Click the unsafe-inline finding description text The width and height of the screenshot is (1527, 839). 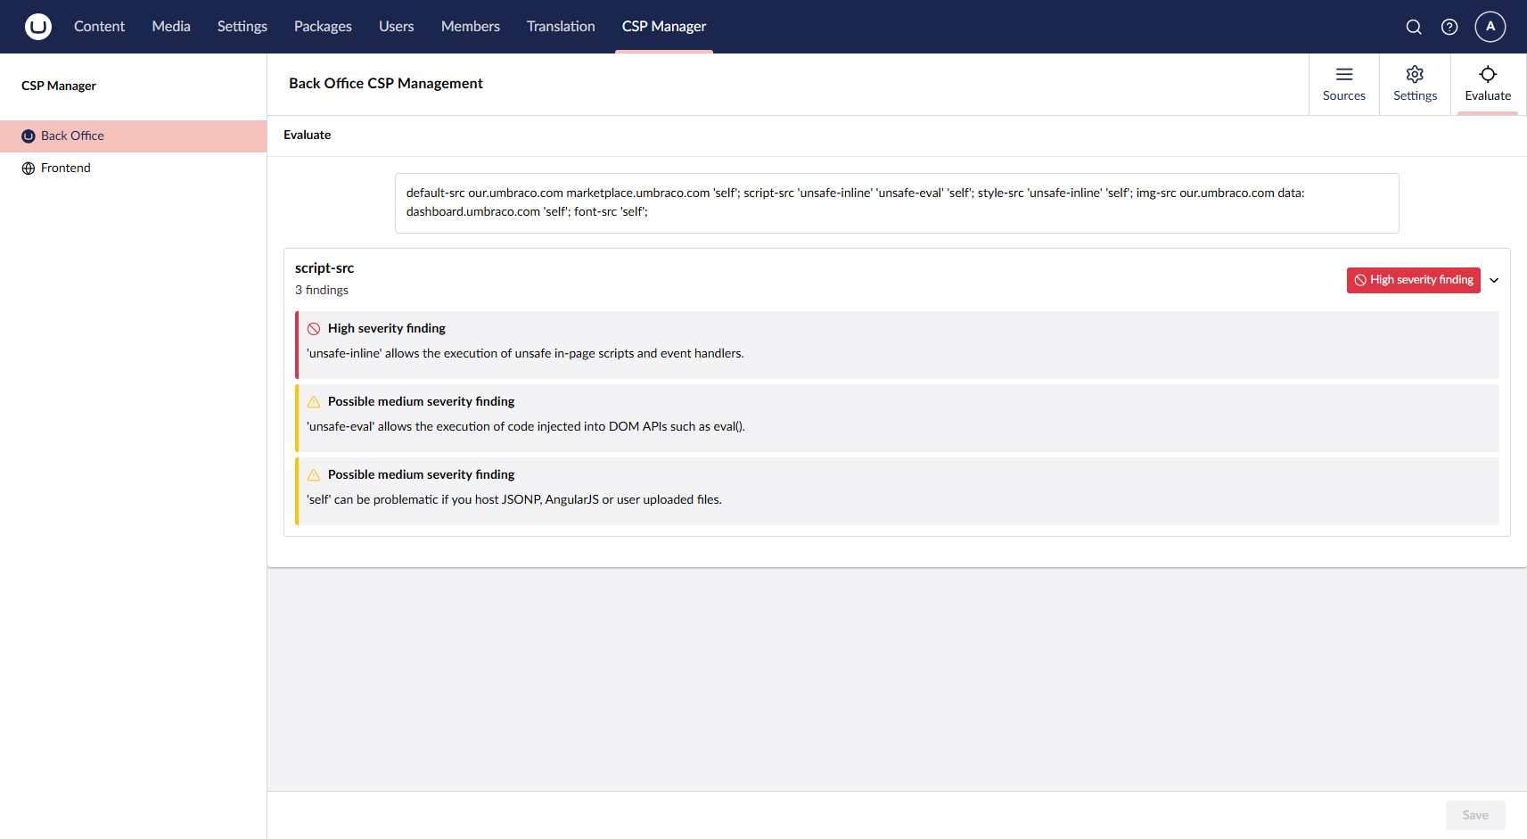click(525, 354)
